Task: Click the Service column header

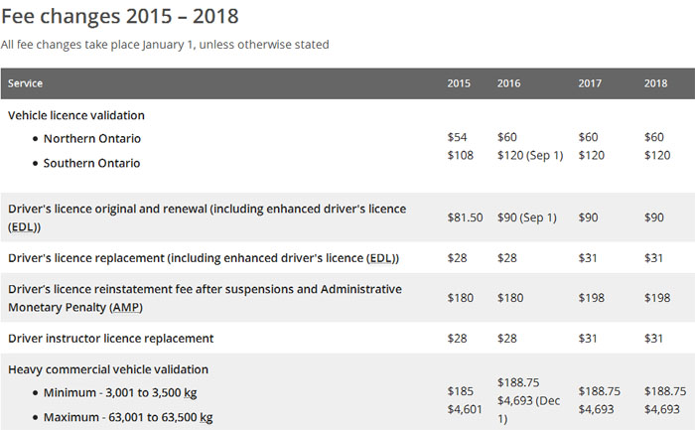Action: (26, 83)
